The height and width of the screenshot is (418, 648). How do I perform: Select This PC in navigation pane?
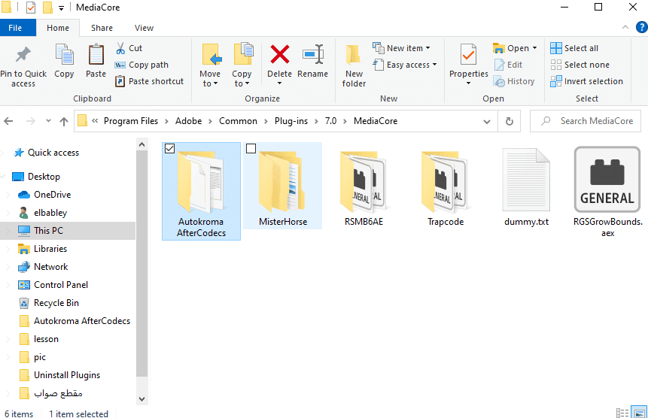coord(48,230)
